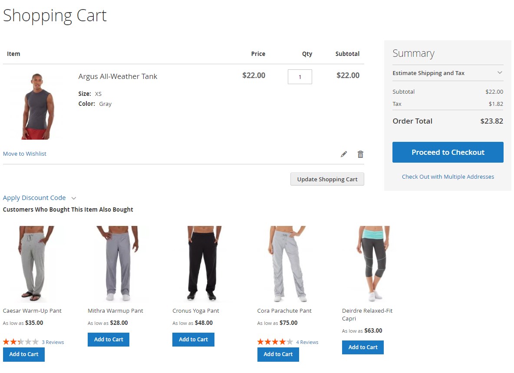Click Proceed to Checkout button
This screenshot has height=373, width=514.
[x=448, y=152]
